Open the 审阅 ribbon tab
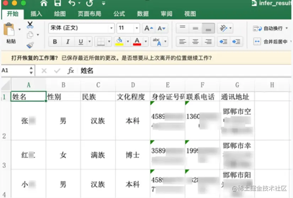The height and width of the screenshot is (198, 293). (166, 14)
